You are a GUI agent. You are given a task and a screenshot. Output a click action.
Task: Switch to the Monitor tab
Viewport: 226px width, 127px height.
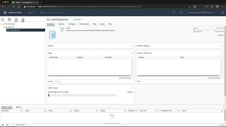pyautogui.click(x=61, y=24)
